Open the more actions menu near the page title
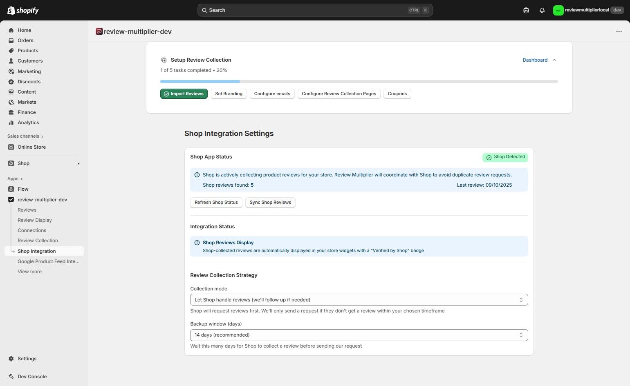 coord(619,31)
